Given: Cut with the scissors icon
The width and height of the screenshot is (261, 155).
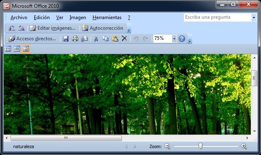Looking at the screenshot, I should click(96, 39).
